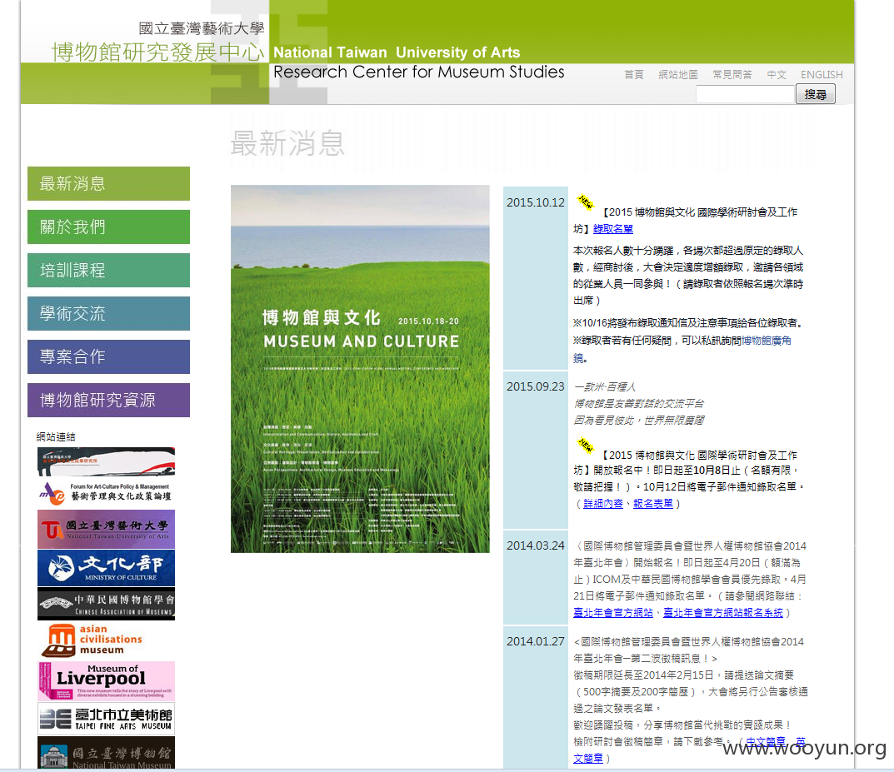
Task: Open the National Taiwan University of Arts banner
Action: [x=106, y=530]
